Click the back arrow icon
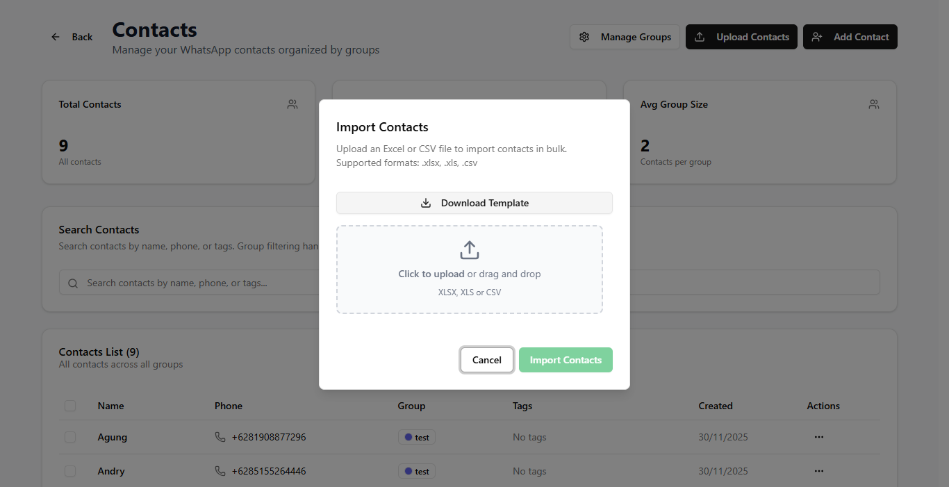The width and height of the screenshot is (949, 487). [56, 37]
